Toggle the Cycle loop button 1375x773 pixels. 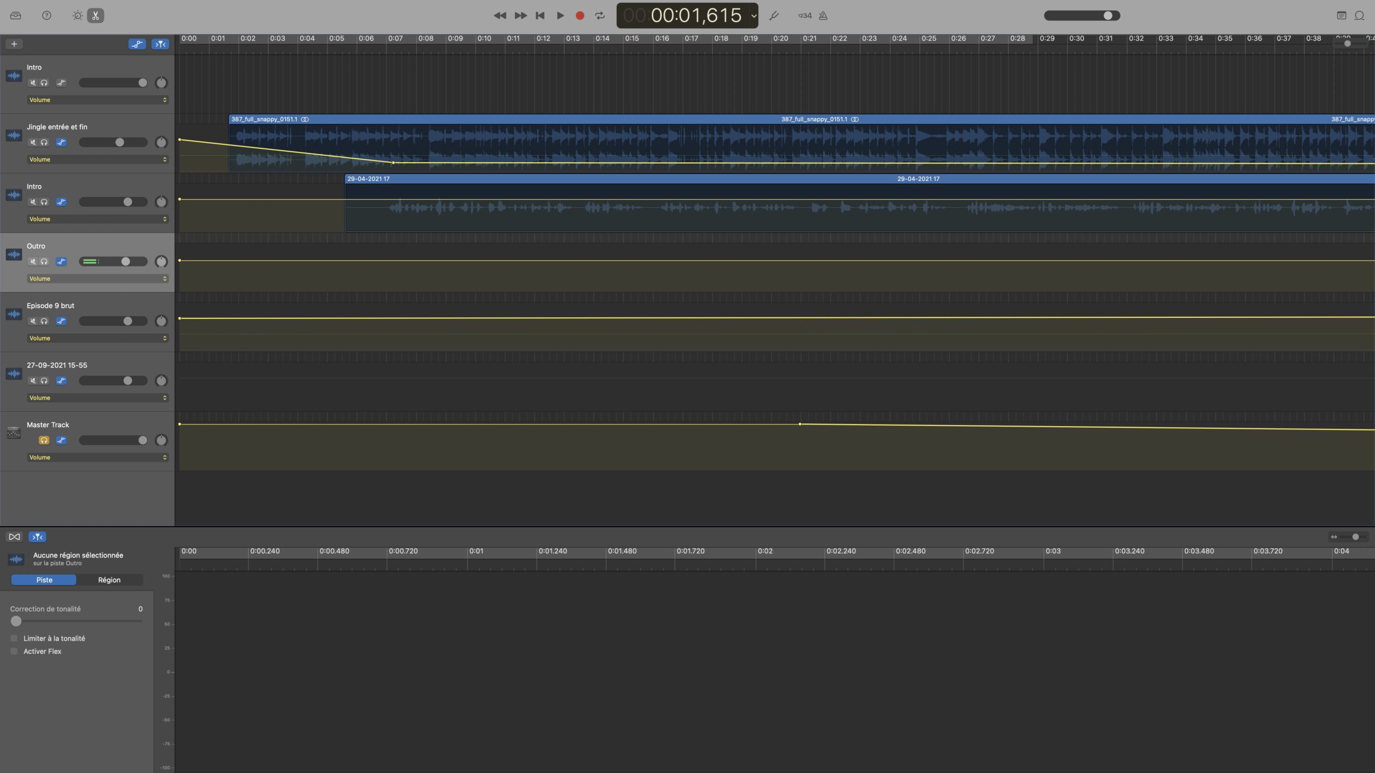pyautogui.click(x=600, y=16)
